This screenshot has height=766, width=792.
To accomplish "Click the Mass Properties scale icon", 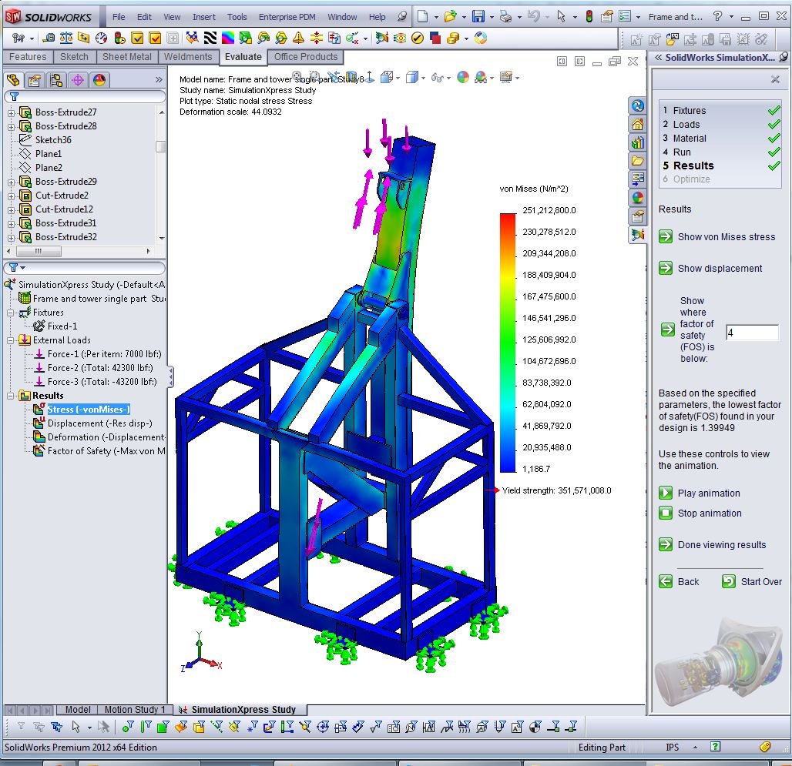I will [x=66, y=38].
